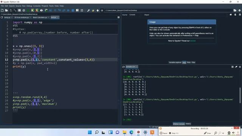Open the Tools menu
The width and height of the screenshot is (242, 136).
pos(51,6)
